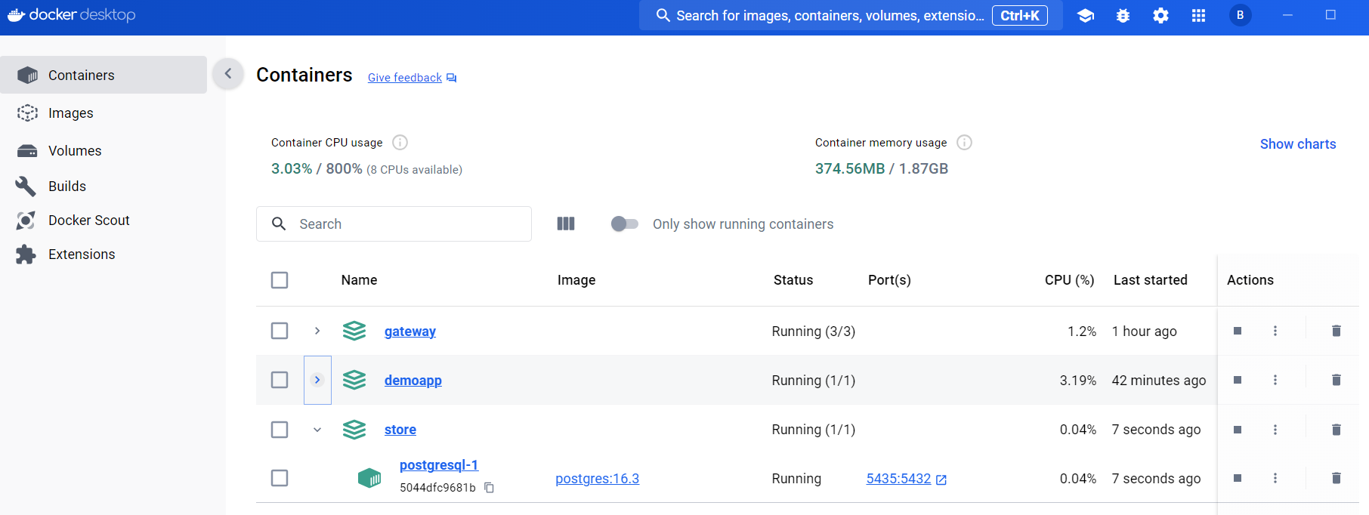Open Builds in the sidebar
The height and width of the screenshot is (515, 1369).
(x=104, y=186)
